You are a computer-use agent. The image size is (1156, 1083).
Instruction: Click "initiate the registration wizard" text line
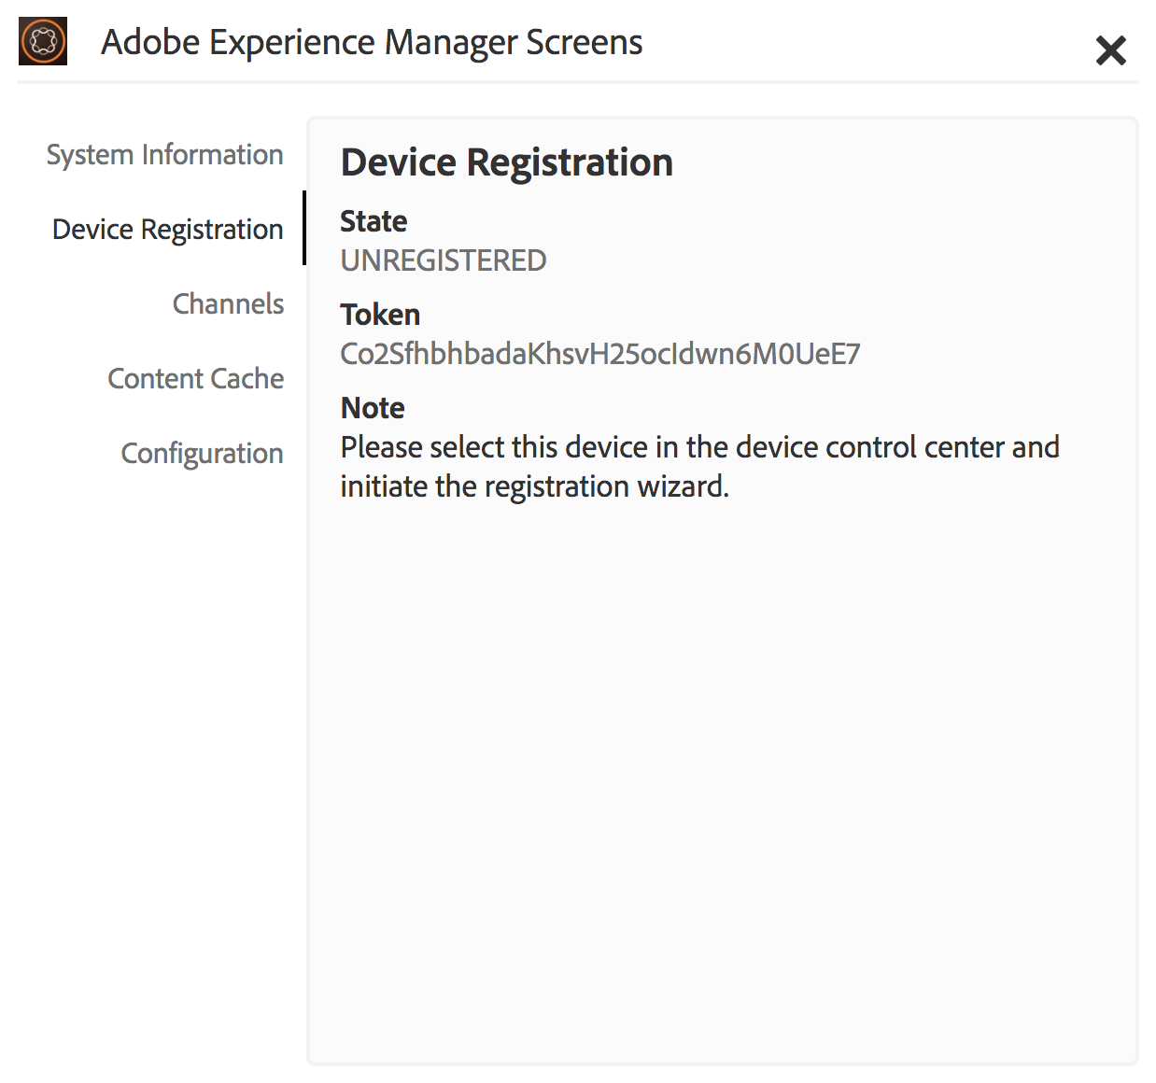click(534, 486)
